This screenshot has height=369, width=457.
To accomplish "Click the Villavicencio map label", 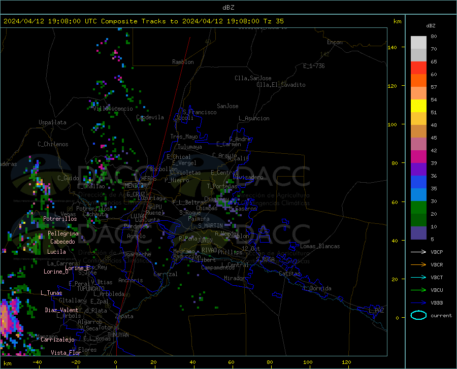I will coord(113,109).
